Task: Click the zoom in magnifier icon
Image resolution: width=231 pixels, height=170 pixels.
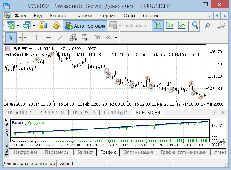Action: coord(195,26)
